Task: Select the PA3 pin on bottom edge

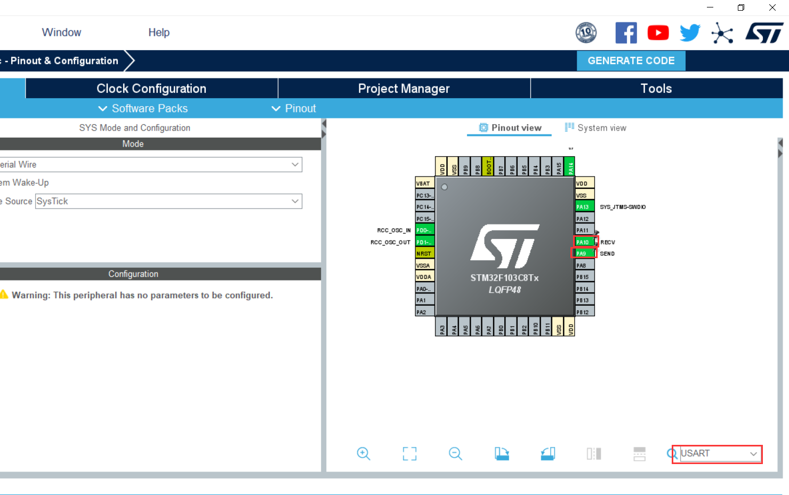Action: click(x=441, y=326)
